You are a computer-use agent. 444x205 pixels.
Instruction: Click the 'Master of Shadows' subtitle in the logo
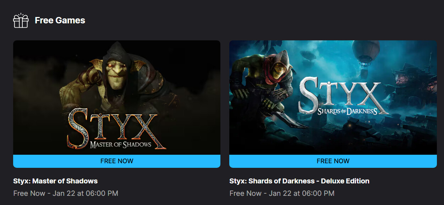click(x=121, y=144)
